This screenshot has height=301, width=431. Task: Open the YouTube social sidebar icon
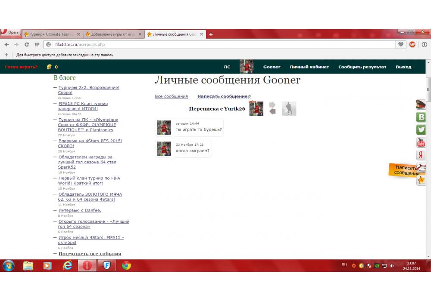click(421, 142)
